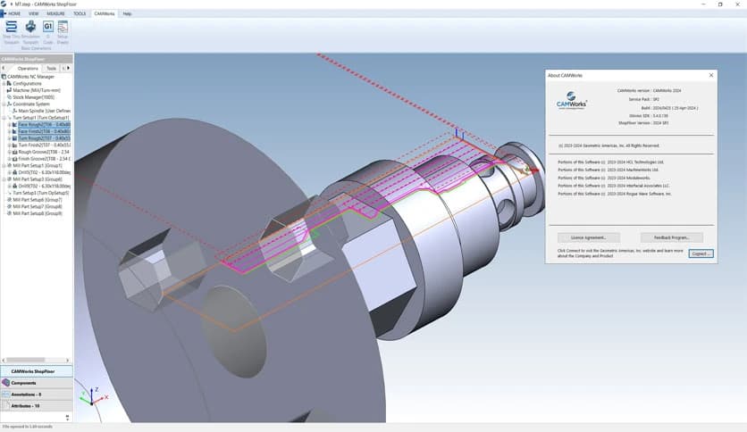
Task: Switch to the Tools panel tab
Action: 51,68
